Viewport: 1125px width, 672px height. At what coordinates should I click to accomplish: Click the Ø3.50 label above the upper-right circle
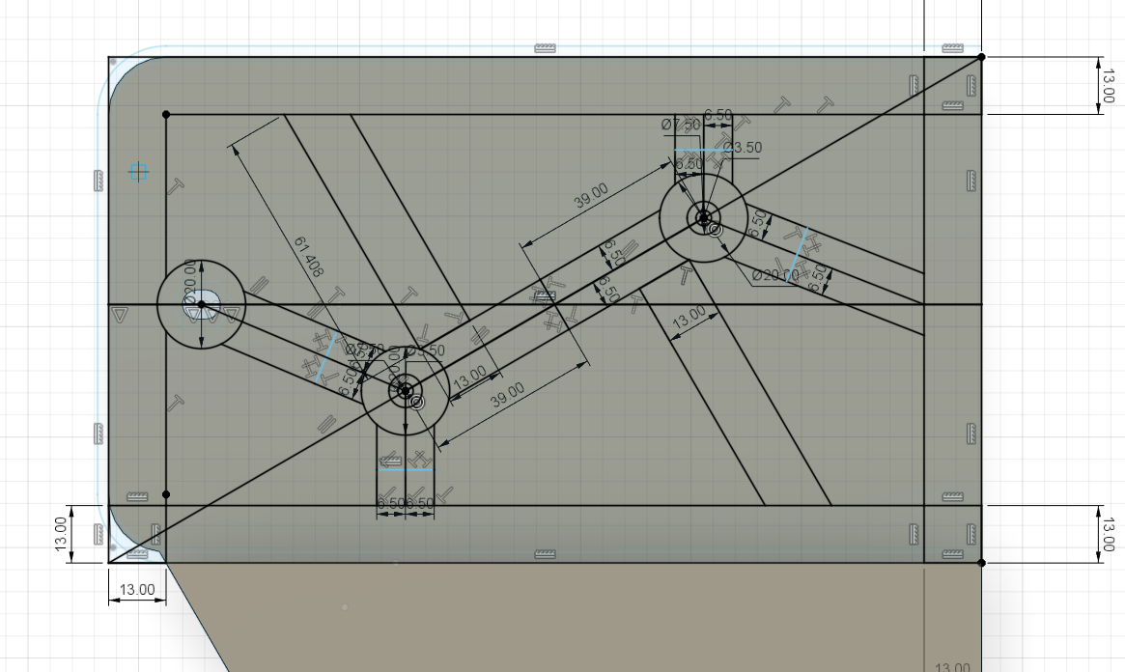click(x=743, y=147)
